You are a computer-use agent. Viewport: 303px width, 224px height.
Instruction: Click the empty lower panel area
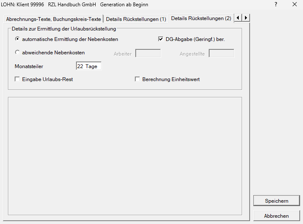[x=125, y=156]
